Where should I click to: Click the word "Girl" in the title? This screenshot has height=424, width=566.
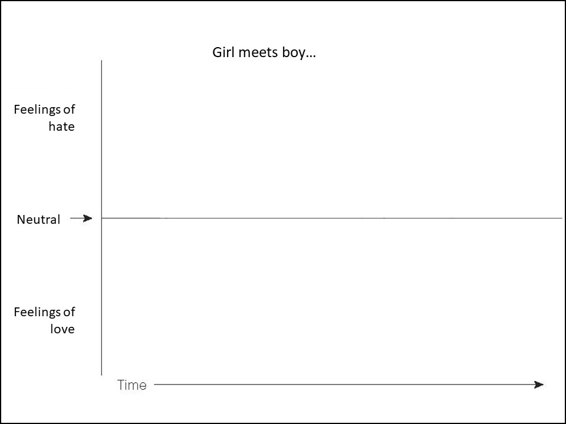point(222,52)
